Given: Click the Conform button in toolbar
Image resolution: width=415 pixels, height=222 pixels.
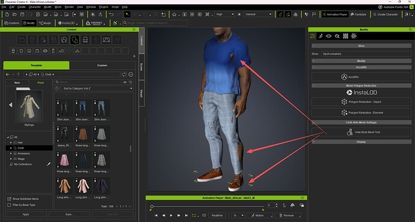Looking at the screenshot, I should click(12, 23).
